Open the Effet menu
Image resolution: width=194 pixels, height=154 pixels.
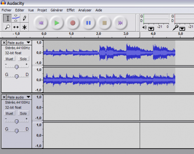pos(71,10)
